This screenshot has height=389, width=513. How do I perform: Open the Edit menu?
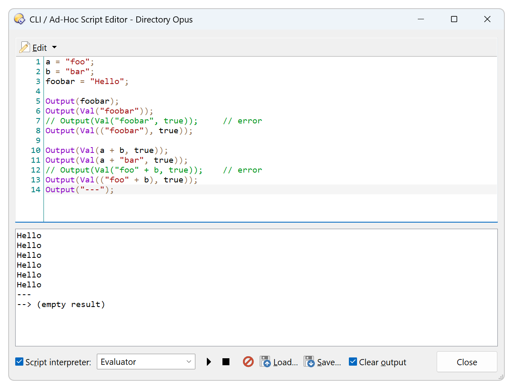pyautogui.click(x=40, y=48)
